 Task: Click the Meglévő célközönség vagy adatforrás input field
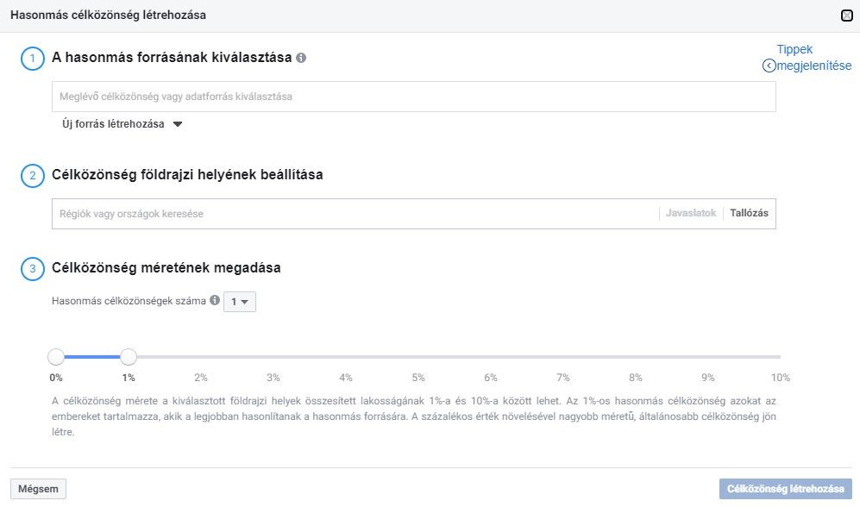pos(413,97)
